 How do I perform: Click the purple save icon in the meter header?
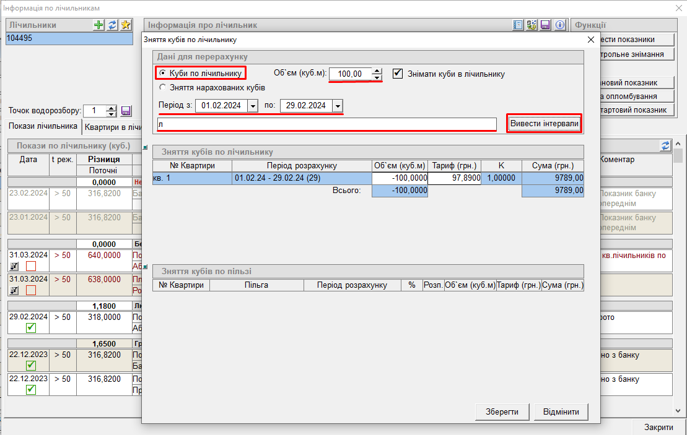(x=546, y=25)
